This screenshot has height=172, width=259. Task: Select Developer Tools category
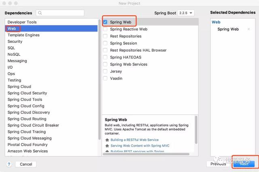click(51, 22)
